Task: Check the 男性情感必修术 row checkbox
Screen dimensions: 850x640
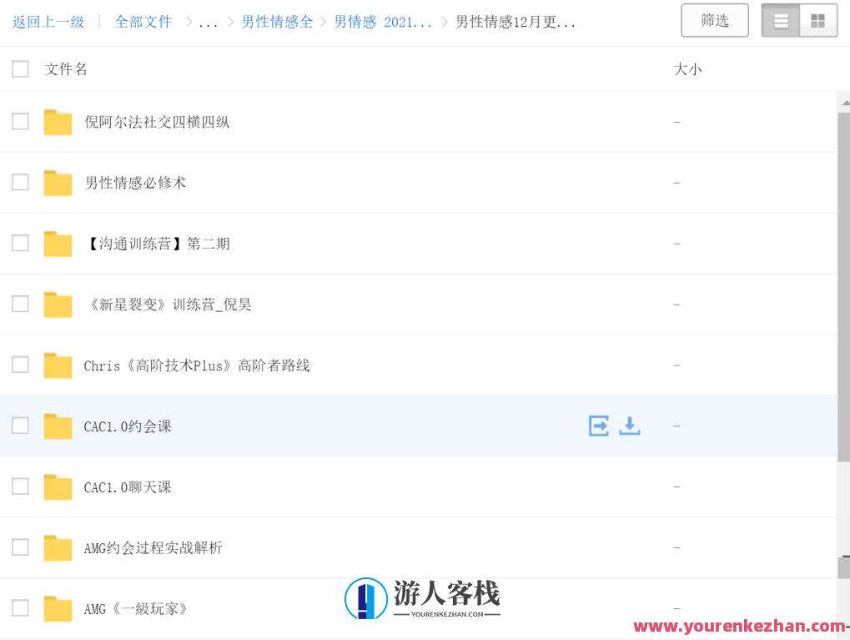Action: pos(20,182)
